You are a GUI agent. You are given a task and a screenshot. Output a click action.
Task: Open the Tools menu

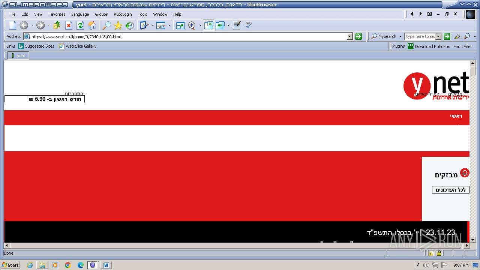[x=142, y=14]
